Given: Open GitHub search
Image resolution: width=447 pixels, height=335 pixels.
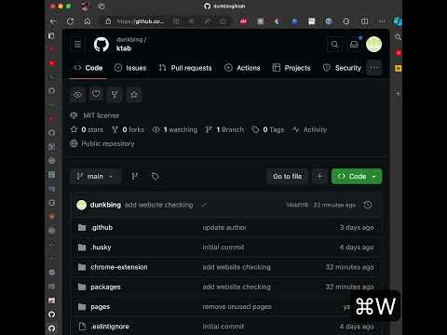Looking at the screenshot, I should pyautogui.click(x=334, y=45).
